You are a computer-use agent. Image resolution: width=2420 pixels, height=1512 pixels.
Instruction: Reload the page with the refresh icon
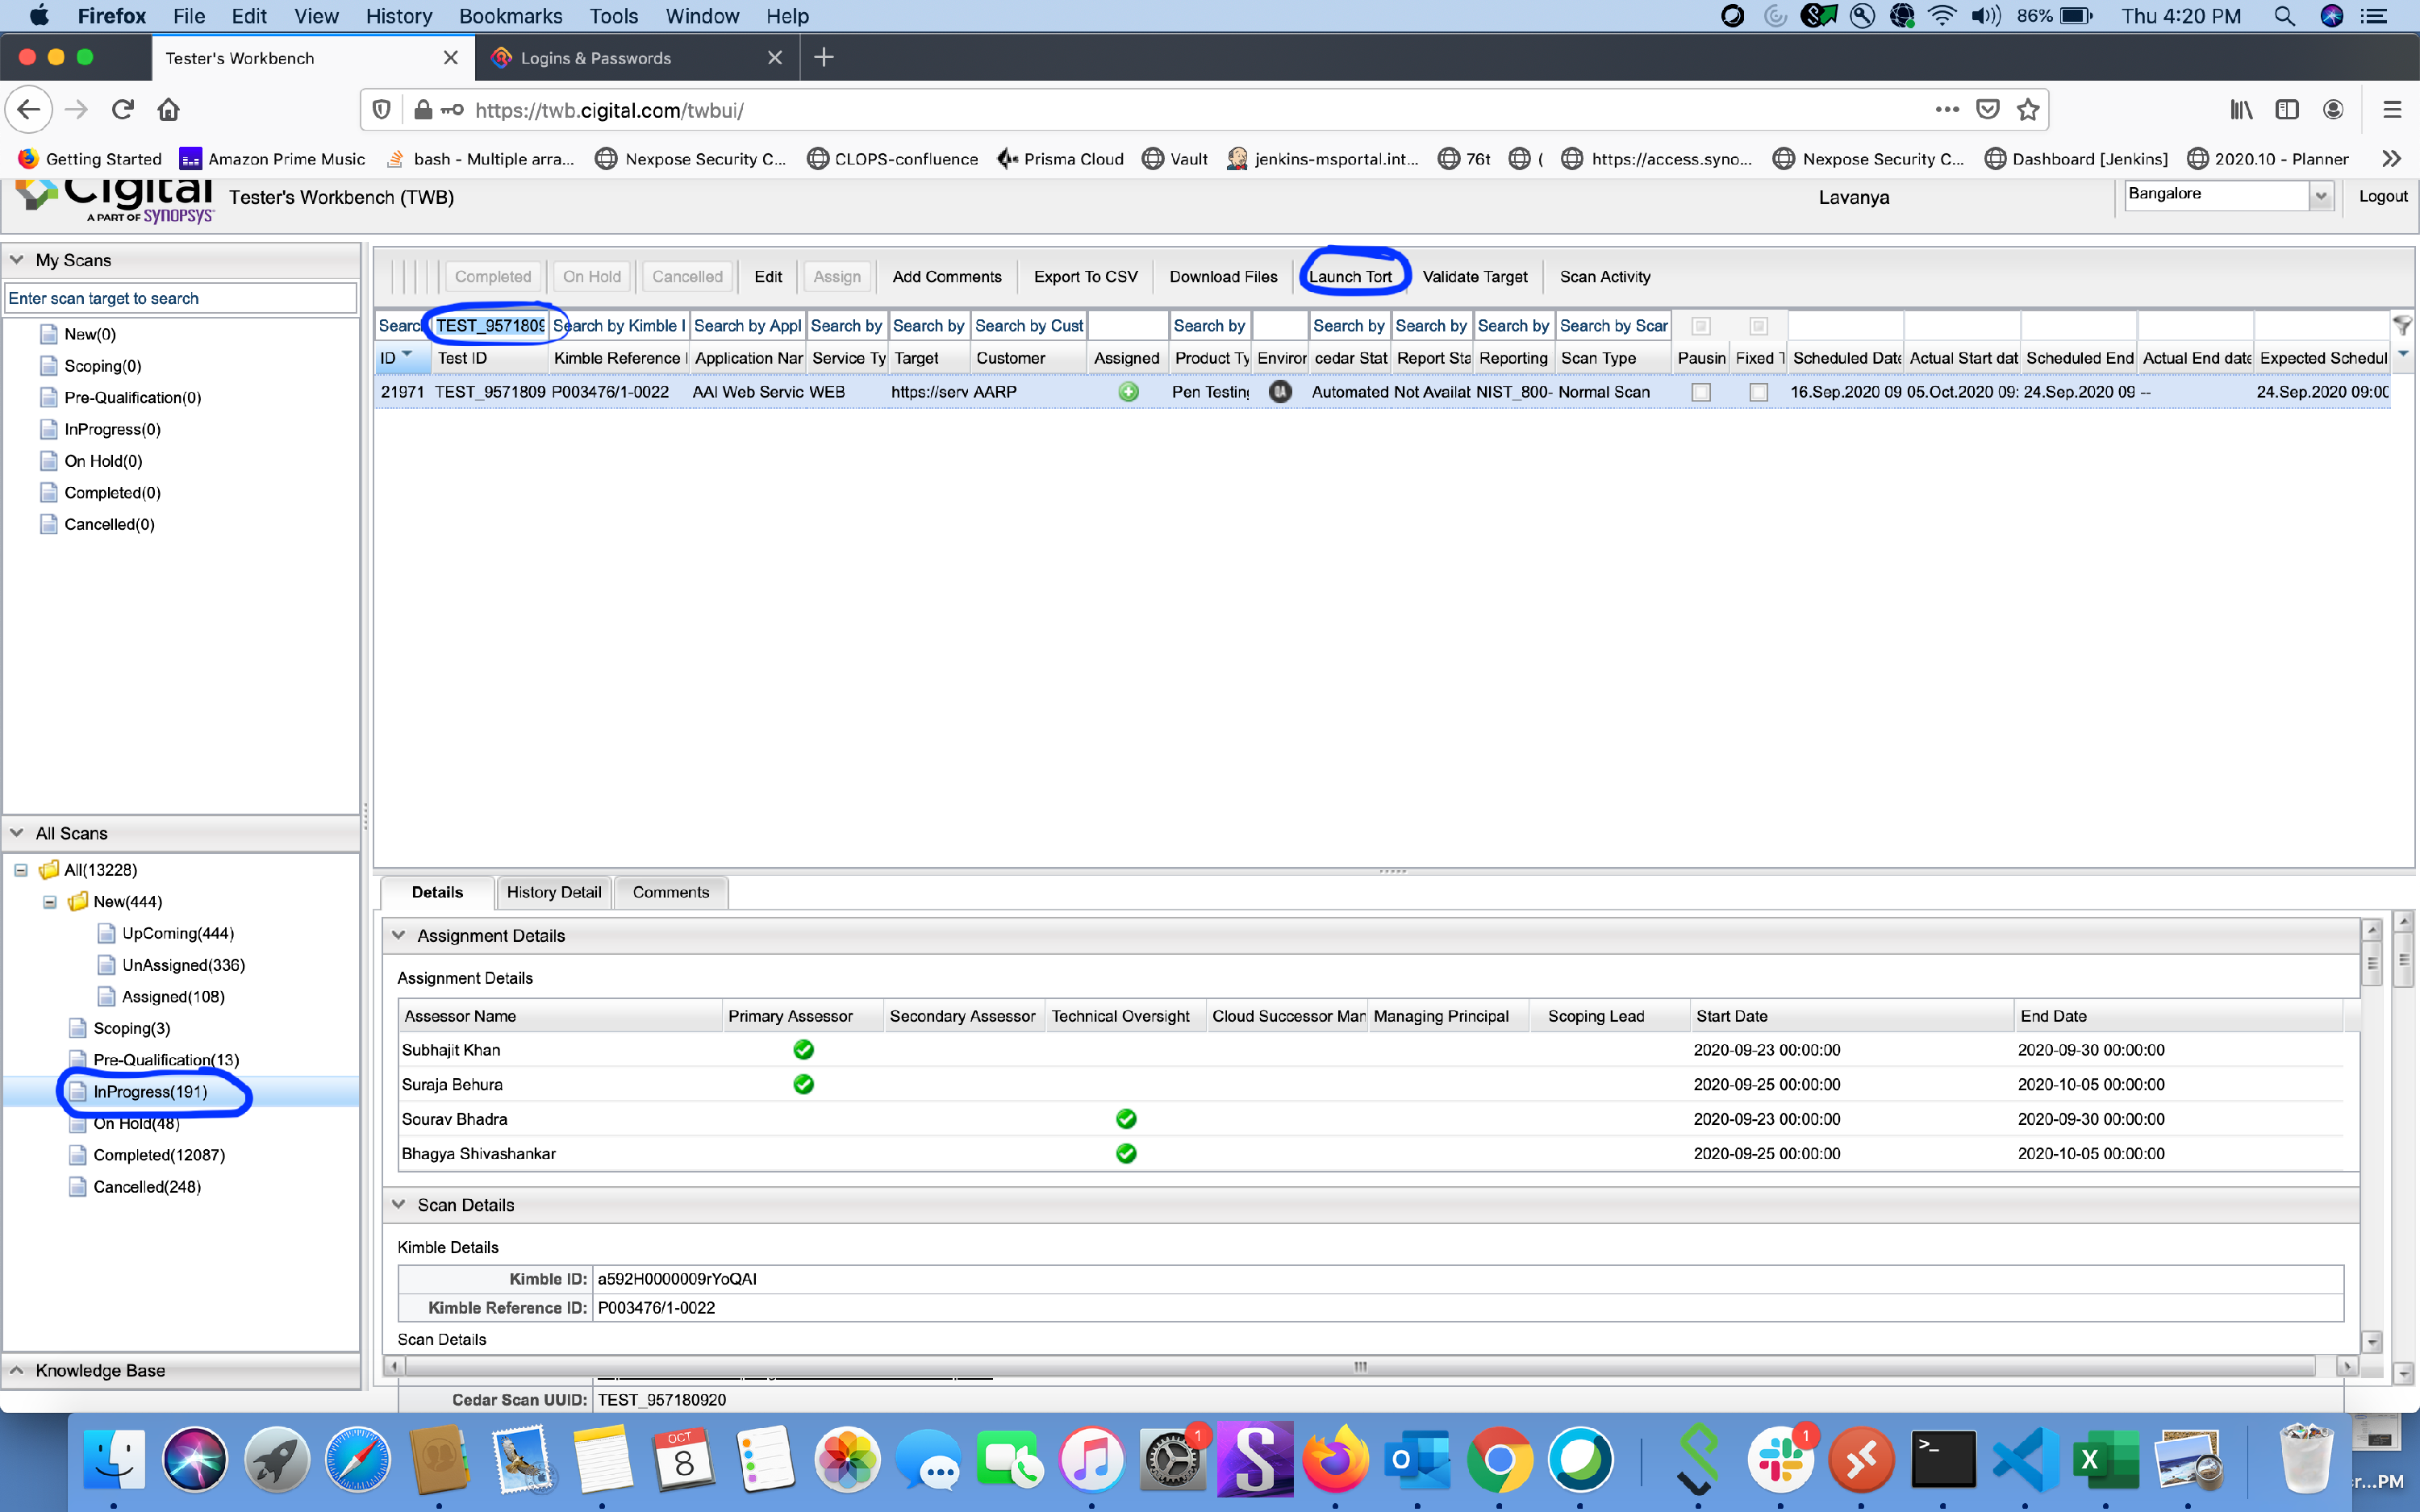123,110
